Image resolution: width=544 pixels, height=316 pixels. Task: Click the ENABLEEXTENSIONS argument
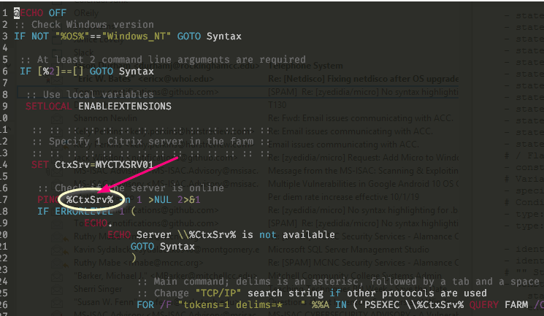point(125,106)
